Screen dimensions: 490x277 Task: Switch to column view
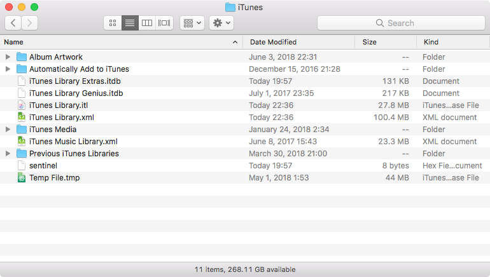pyautogui.click(x=147, y=23)
